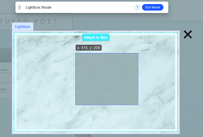Select the gray box element inside lightbox
This screenshot has width=203, height=137.
pos(107,79)
